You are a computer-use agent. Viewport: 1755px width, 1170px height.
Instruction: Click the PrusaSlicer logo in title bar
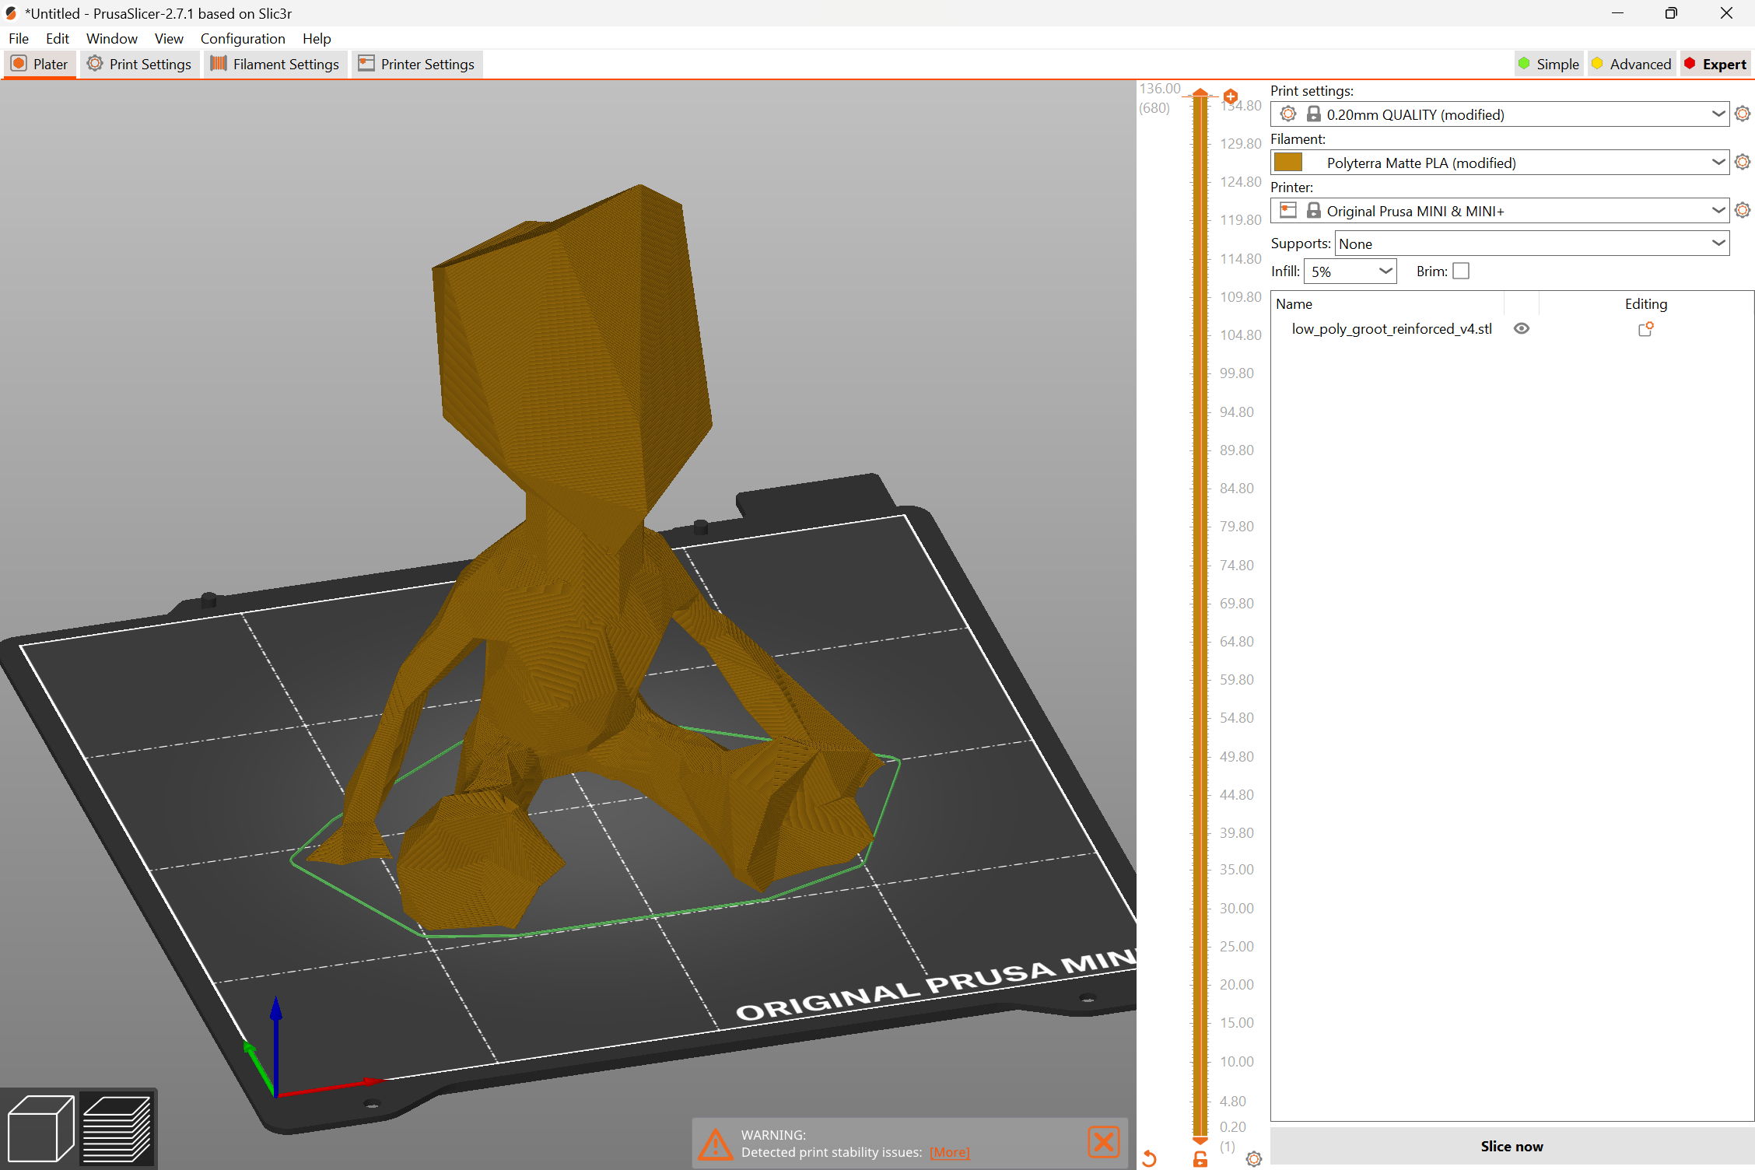tap(11, 13)
